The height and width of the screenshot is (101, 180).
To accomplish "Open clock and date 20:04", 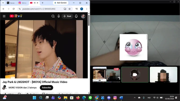I will (x=169, y=98).
